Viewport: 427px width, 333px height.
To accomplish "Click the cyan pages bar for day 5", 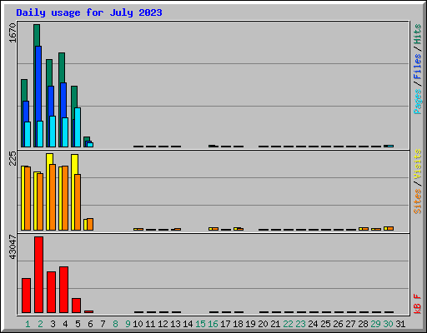I will click(78, 127).
